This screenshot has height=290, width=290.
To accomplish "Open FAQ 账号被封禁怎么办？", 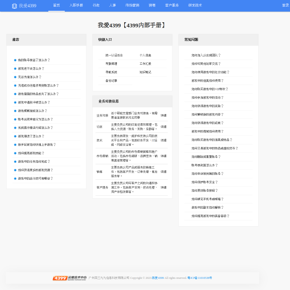I will click(204, 165).
